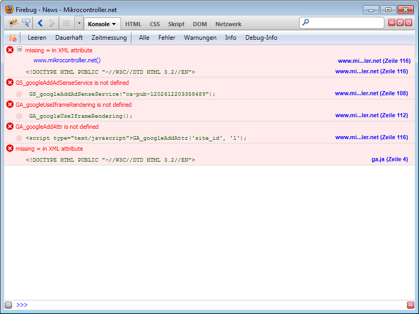The width and height of the screenshot is (419, 314).
Task: Select 'GS_googleAddAdSenseService is not defined' message
Action: click(x=72, y=83)
